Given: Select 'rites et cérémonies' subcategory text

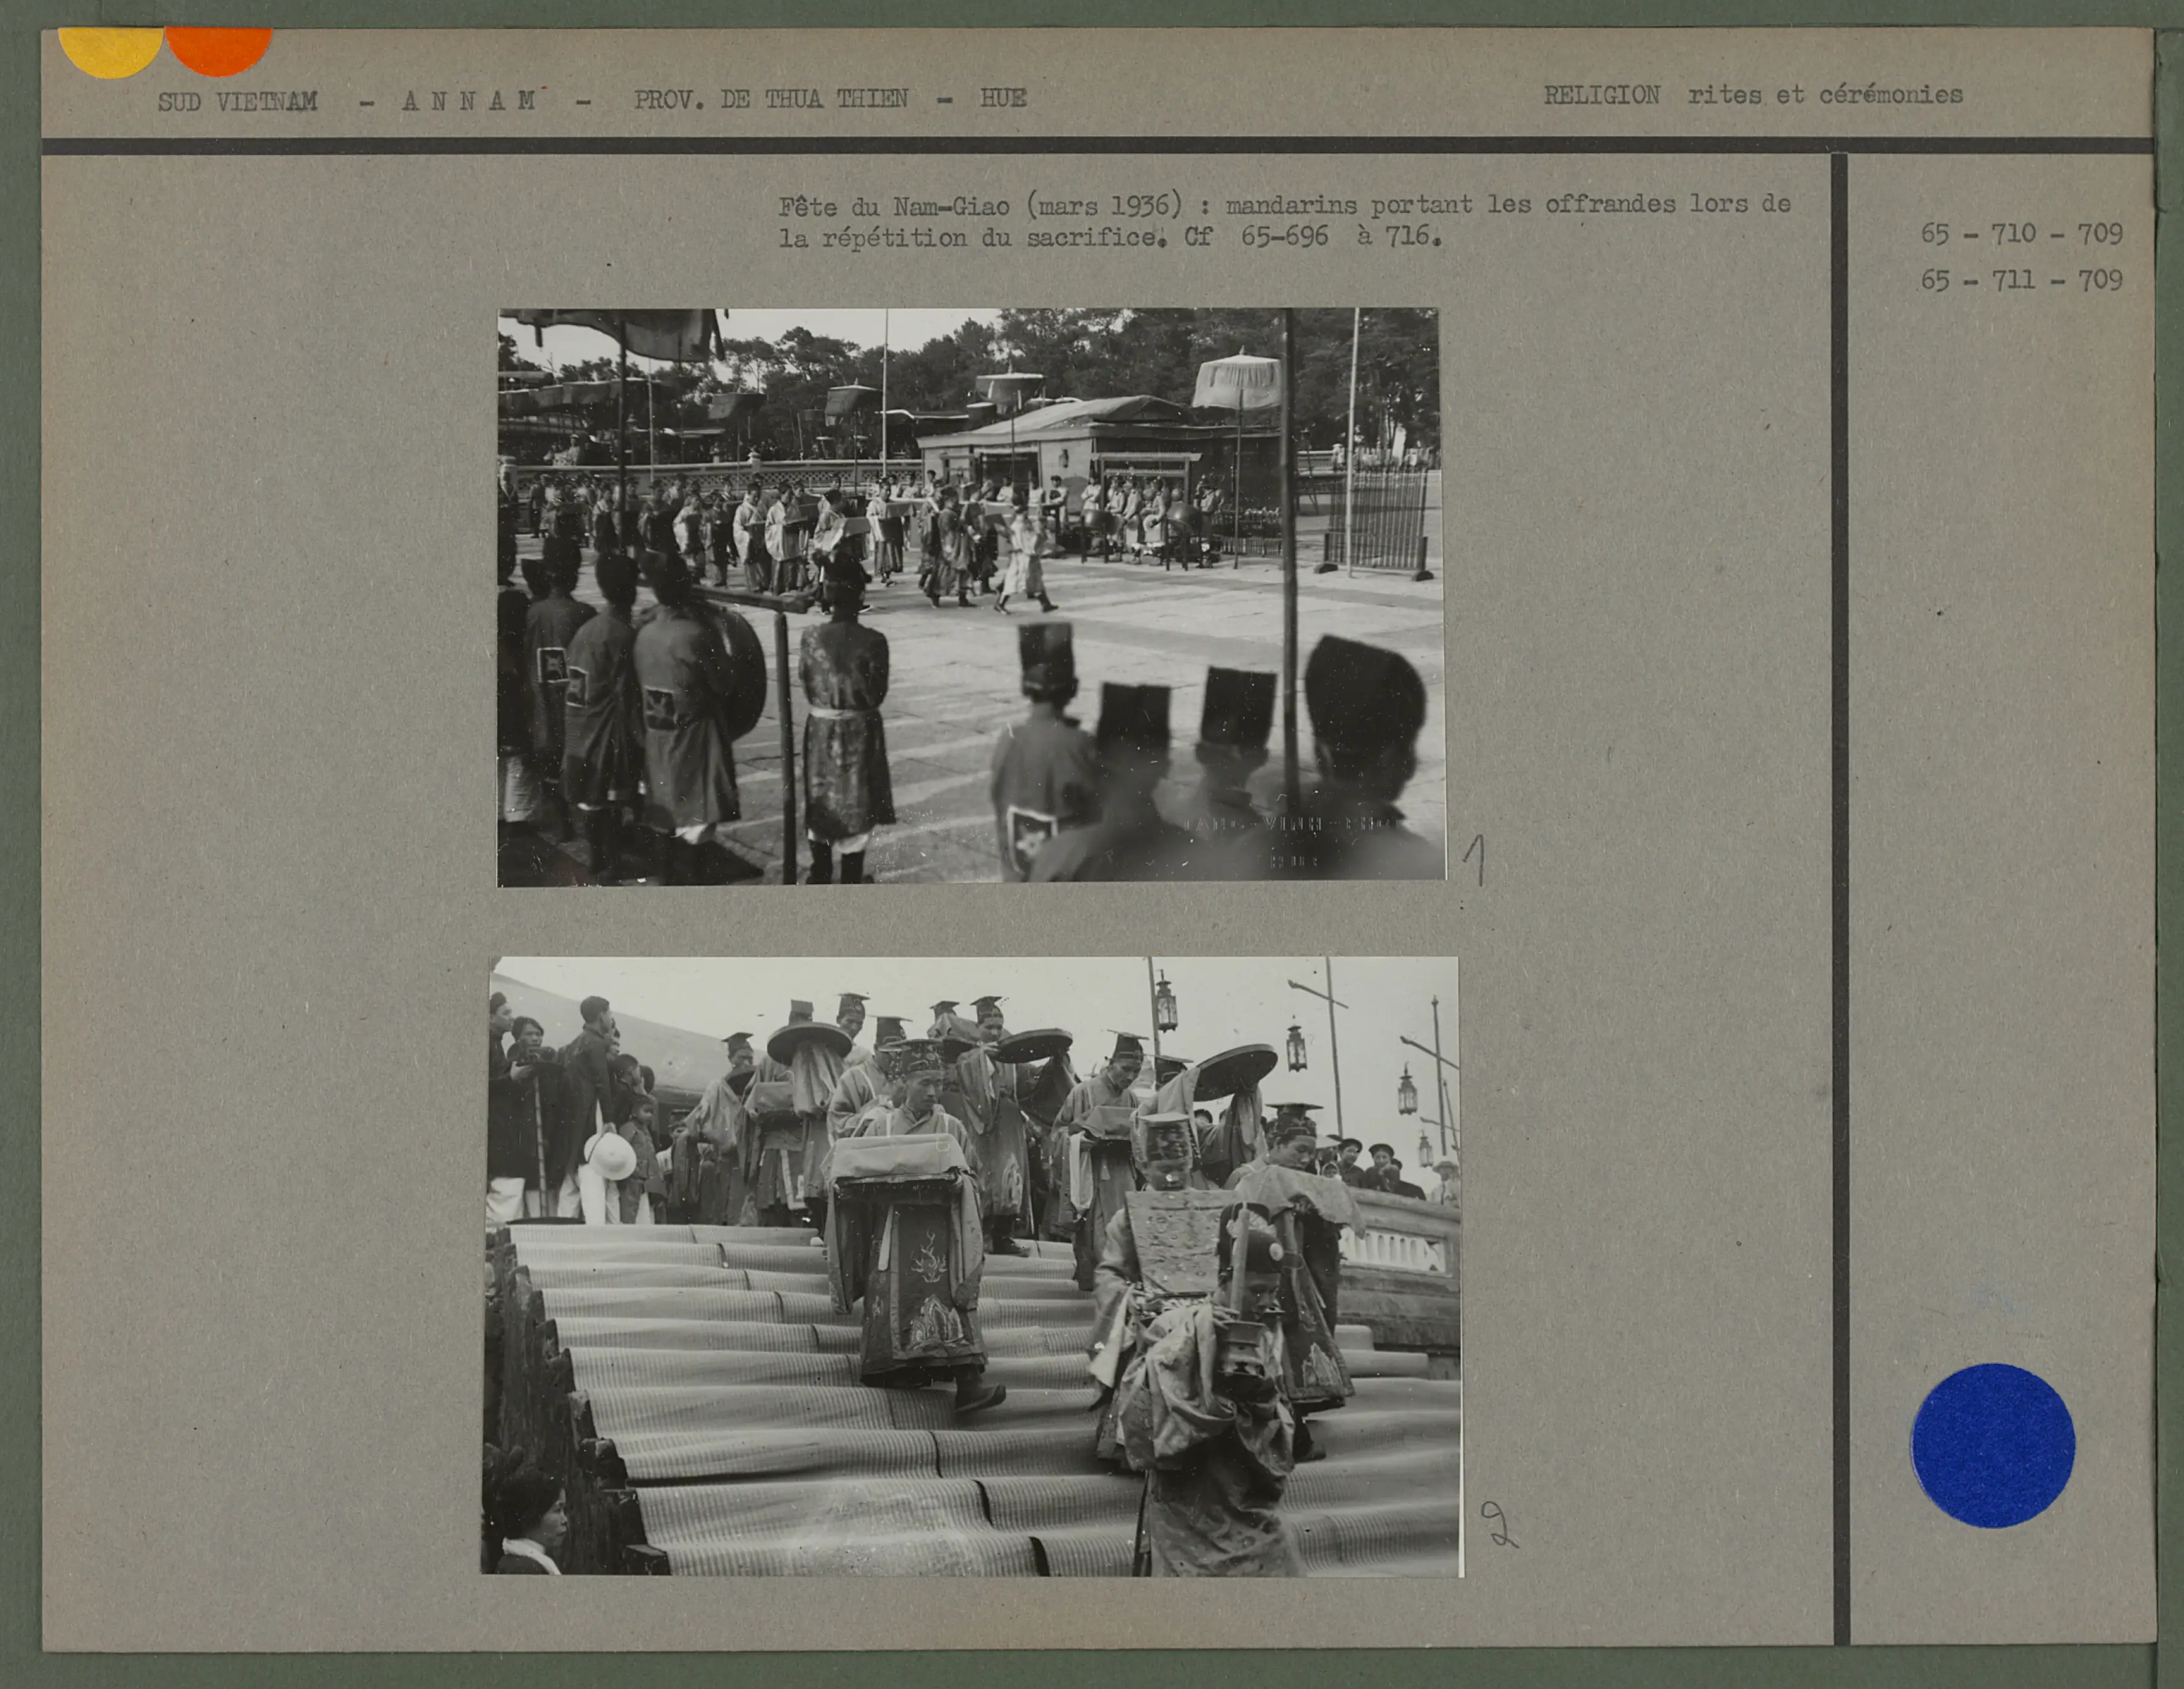Looking at the screenshot, I should [1825, 95].
